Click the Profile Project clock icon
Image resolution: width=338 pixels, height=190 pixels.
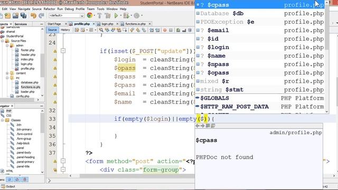click(137, 15)
